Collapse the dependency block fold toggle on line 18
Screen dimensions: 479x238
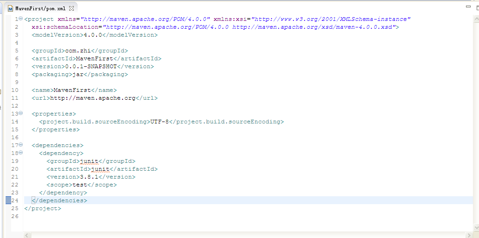[x=21, y=153]
